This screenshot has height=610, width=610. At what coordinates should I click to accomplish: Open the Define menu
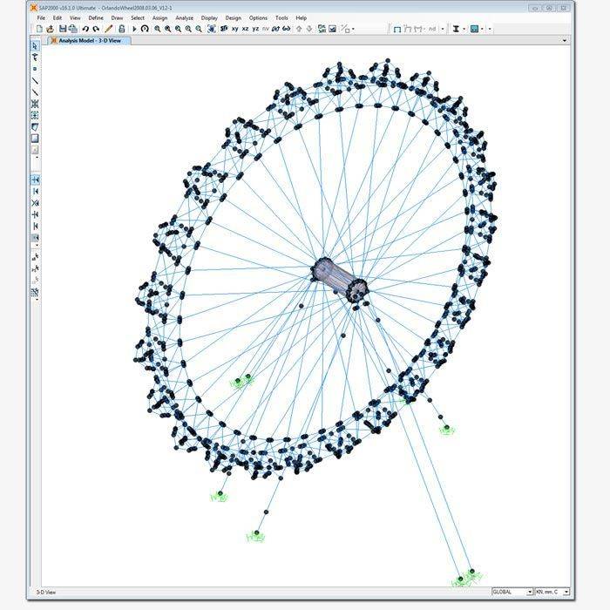coord(96,17)
